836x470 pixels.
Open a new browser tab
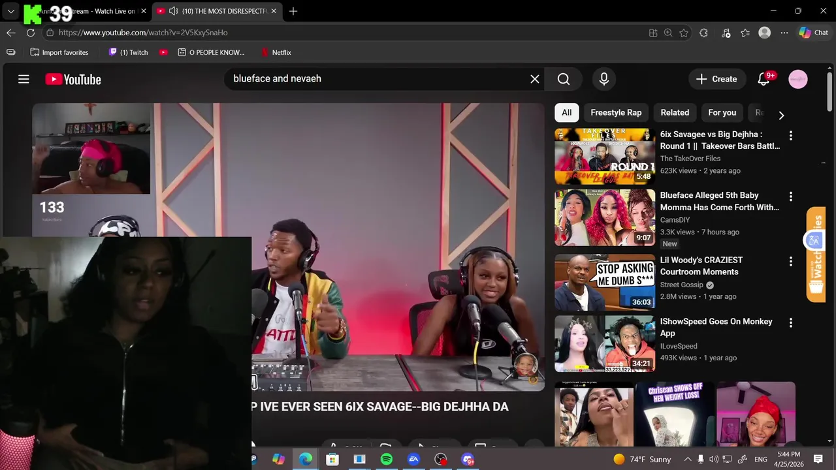click(293, 11)
